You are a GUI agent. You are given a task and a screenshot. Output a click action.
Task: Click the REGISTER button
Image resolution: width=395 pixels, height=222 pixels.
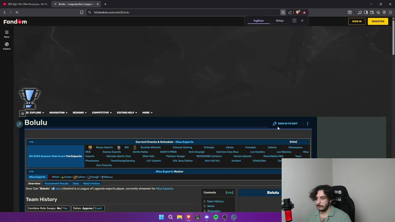point(378,21)
